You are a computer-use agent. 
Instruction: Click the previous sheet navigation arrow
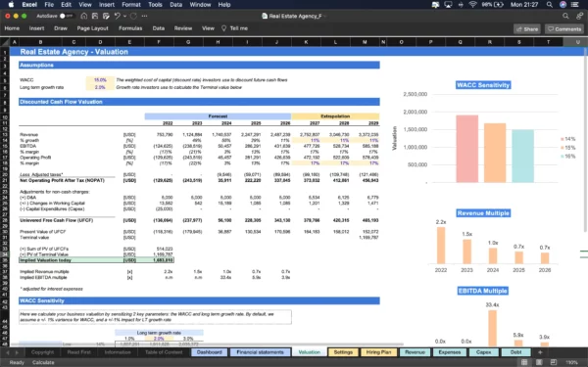click(7, 352)
